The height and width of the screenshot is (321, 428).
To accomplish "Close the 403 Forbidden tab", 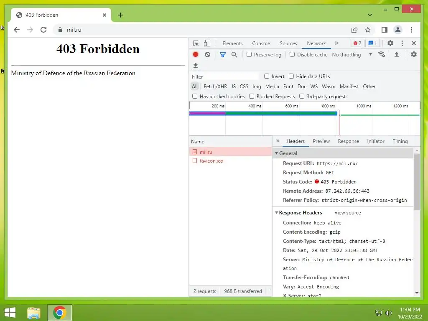I will click(104, 15).
